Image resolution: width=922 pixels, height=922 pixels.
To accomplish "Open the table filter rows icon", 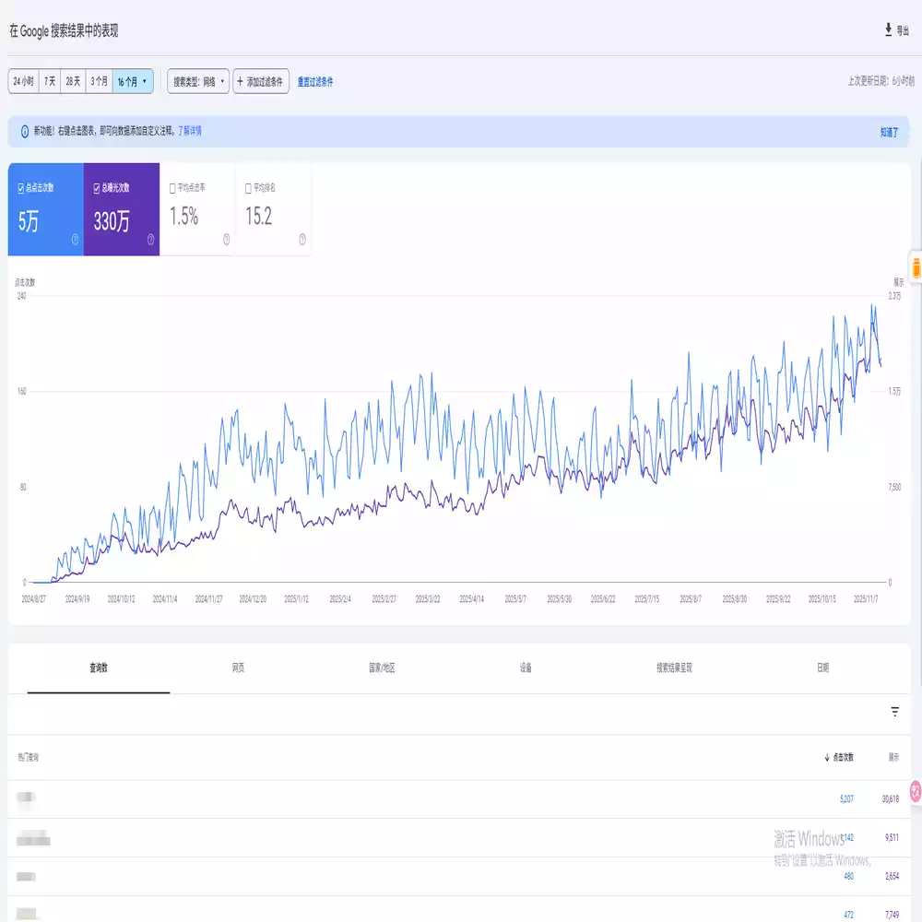I will click(x=894, y=712).
